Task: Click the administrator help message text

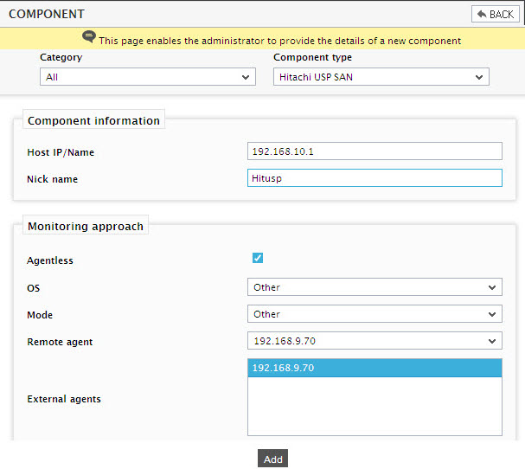Action: pyautogui.click(x=279, y=41)
